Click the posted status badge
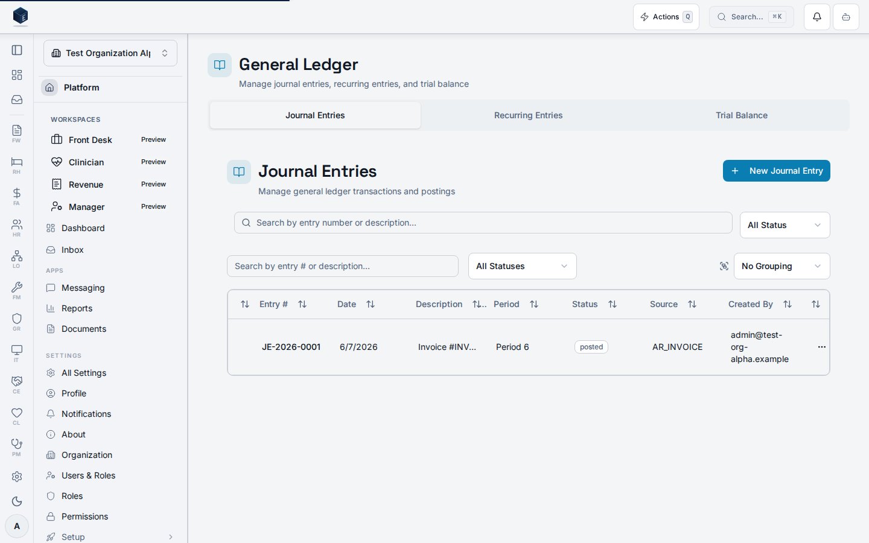This screenshot has height=543, width=869. (591, 347)
